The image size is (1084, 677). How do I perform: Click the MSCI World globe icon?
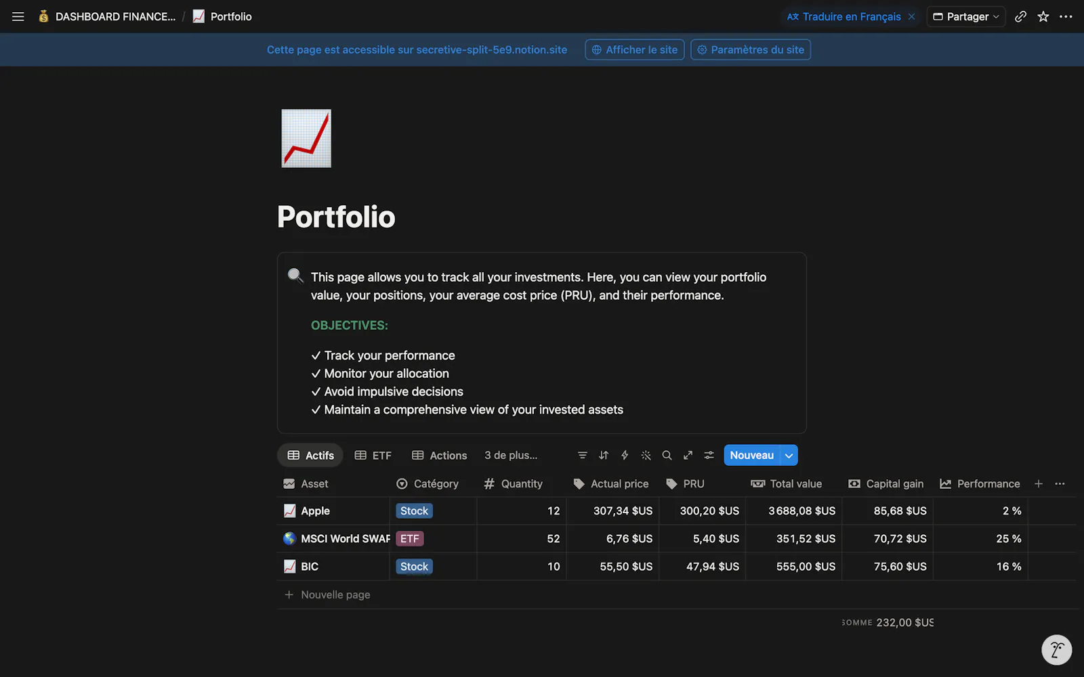[x=289, y=538]
